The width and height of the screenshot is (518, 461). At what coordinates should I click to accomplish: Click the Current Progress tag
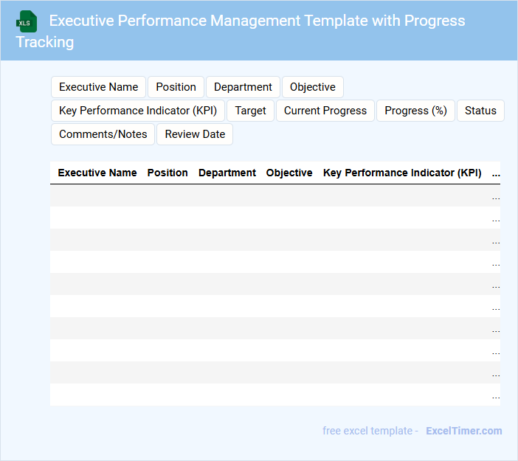click(x=325, y=111)
